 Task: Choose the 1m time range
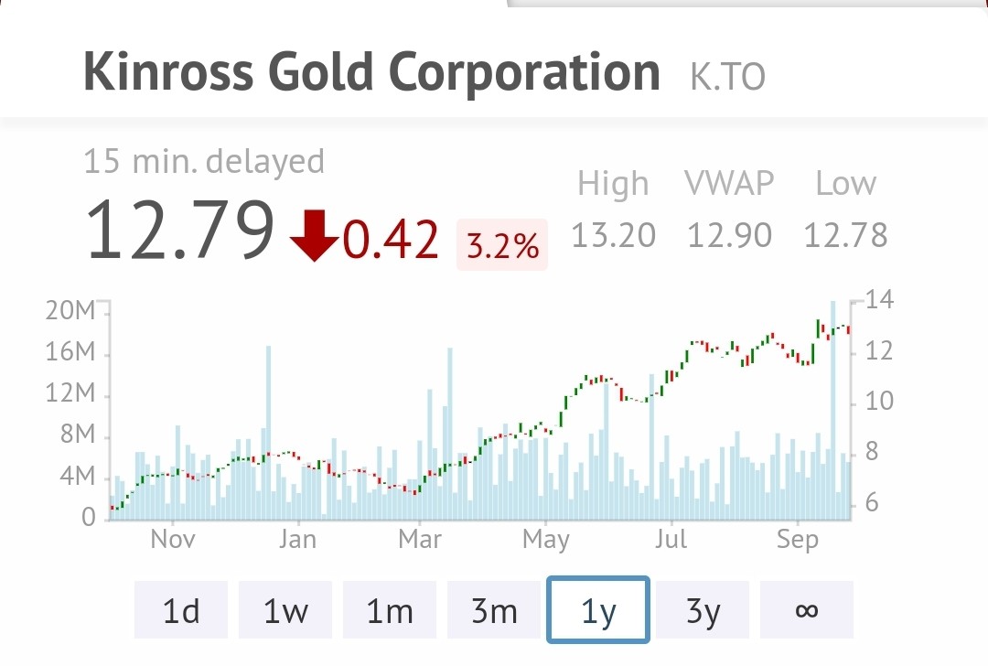[x=389, y=610]
